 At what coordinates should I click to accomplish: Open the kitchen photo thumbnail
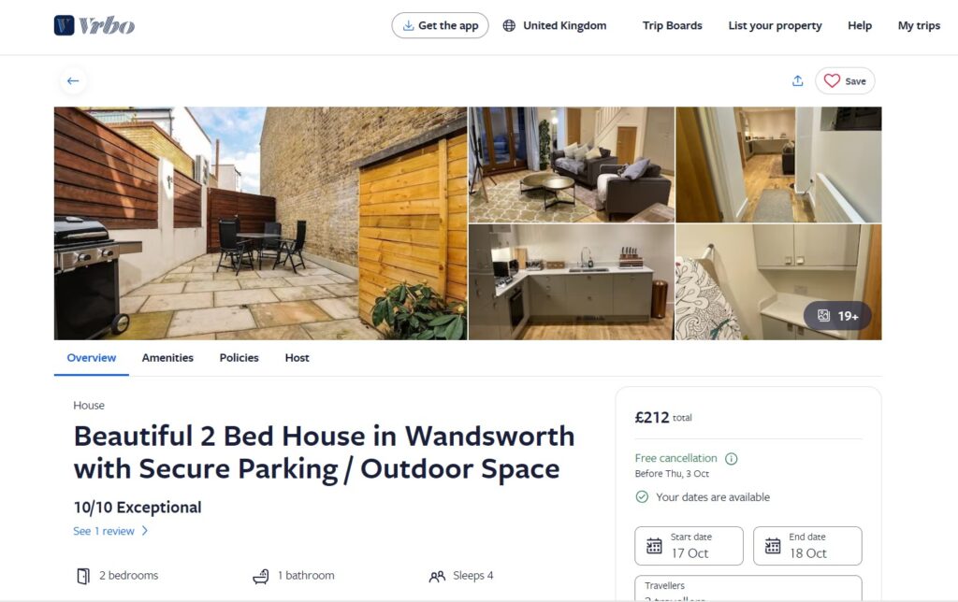(572, 282)
